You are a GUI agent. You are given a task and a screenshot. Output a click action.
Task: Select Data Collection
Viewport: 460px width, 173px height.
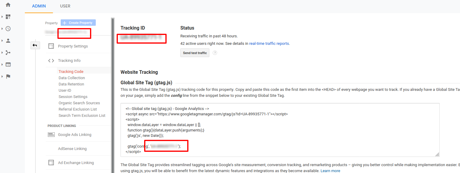72,78
